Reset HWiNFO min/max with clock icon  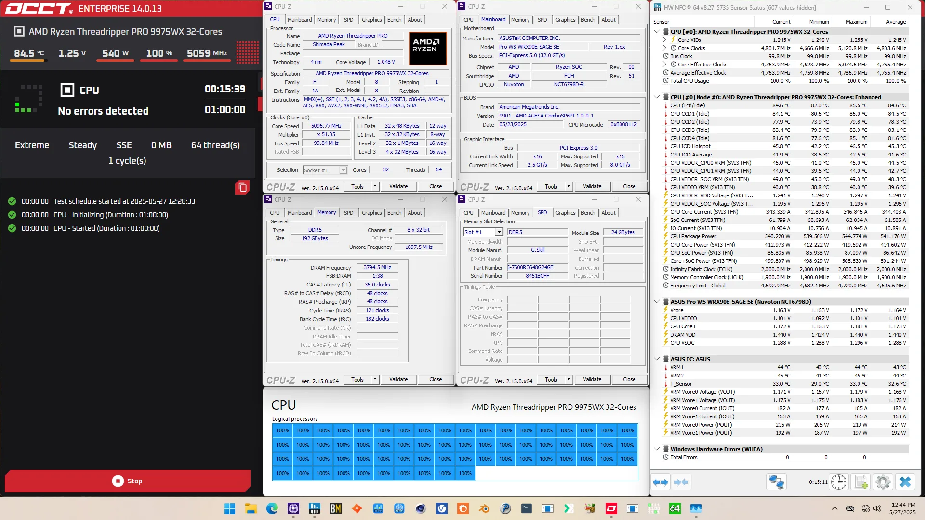pyautogui.click(x=839, y=482)
